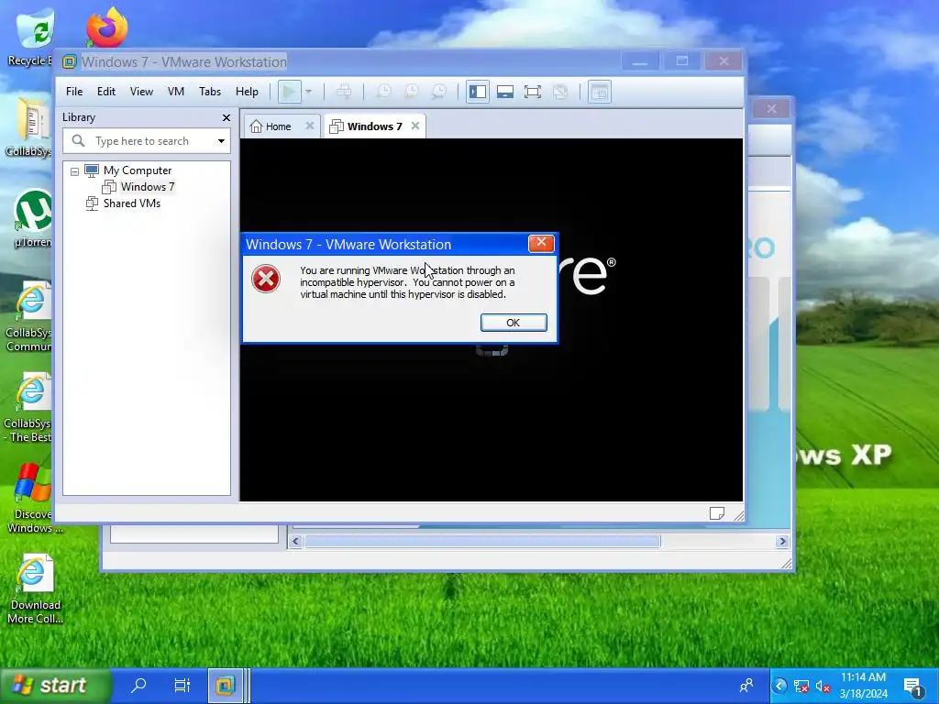Select Shared VMs in the library tree
This screenshot has height=704, width=939.
(132, 203)
